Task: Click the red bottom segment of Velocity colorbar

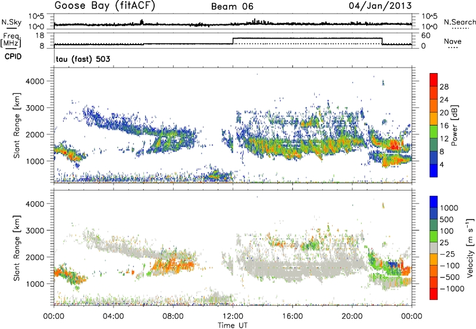Action: [x=434, y=294]
